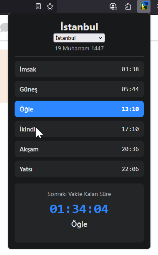Click the highlighted Öğle row

(79, 109)
